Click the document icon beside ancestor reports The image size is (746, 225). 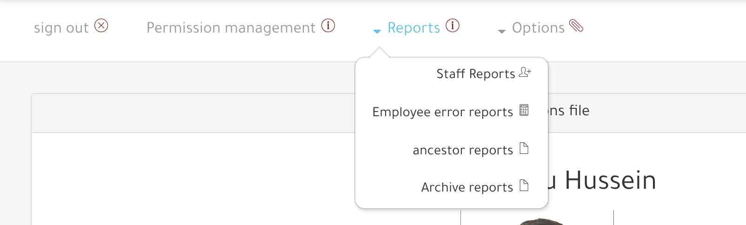524,148
